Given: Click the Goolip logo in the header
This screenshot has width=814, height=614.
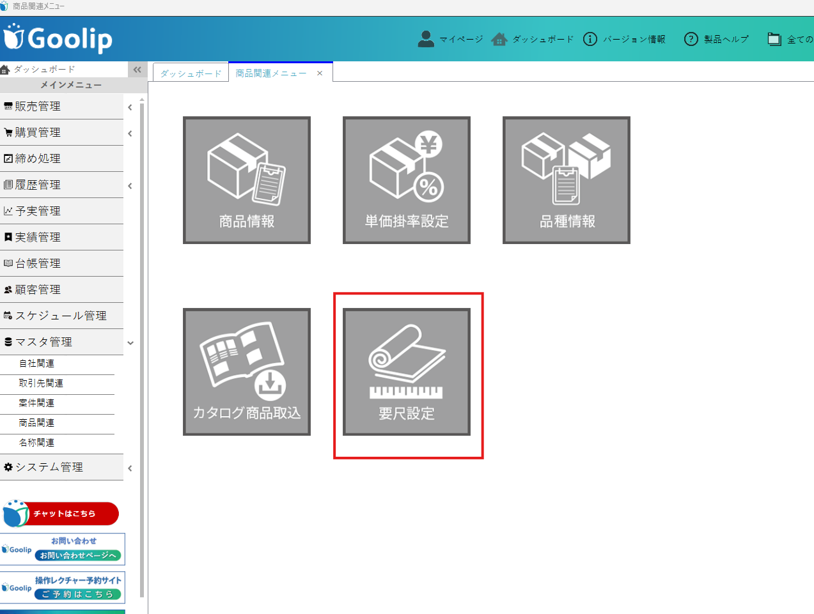Looking at the screenshot, I should [x=58, y=38].
